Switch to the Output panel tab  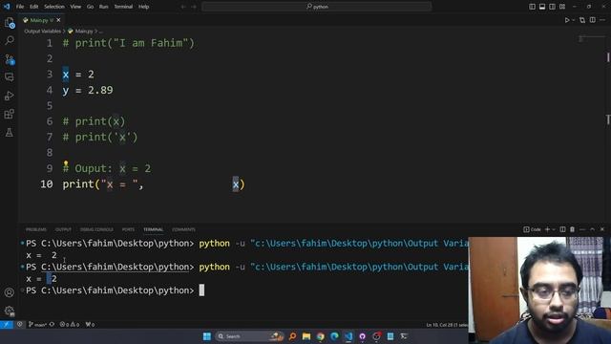(x=63, y=229)
